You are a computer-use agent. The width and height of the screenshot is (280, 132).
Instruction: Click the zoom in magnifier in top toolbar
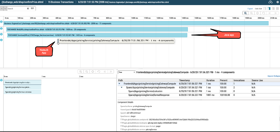(246, 13)
